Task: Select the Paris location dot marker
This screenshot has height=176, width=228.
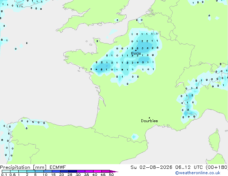Action: tap(136, 50)
